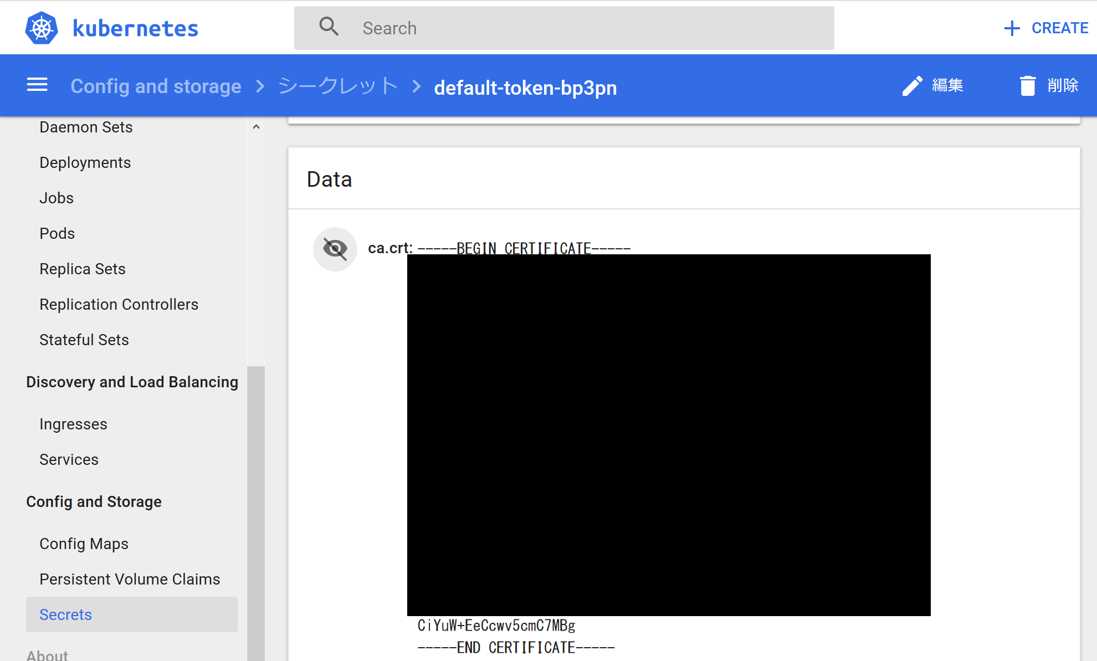Expand the Discovery and Load Balancing section

pyautogui.click(x=132, y=382)
